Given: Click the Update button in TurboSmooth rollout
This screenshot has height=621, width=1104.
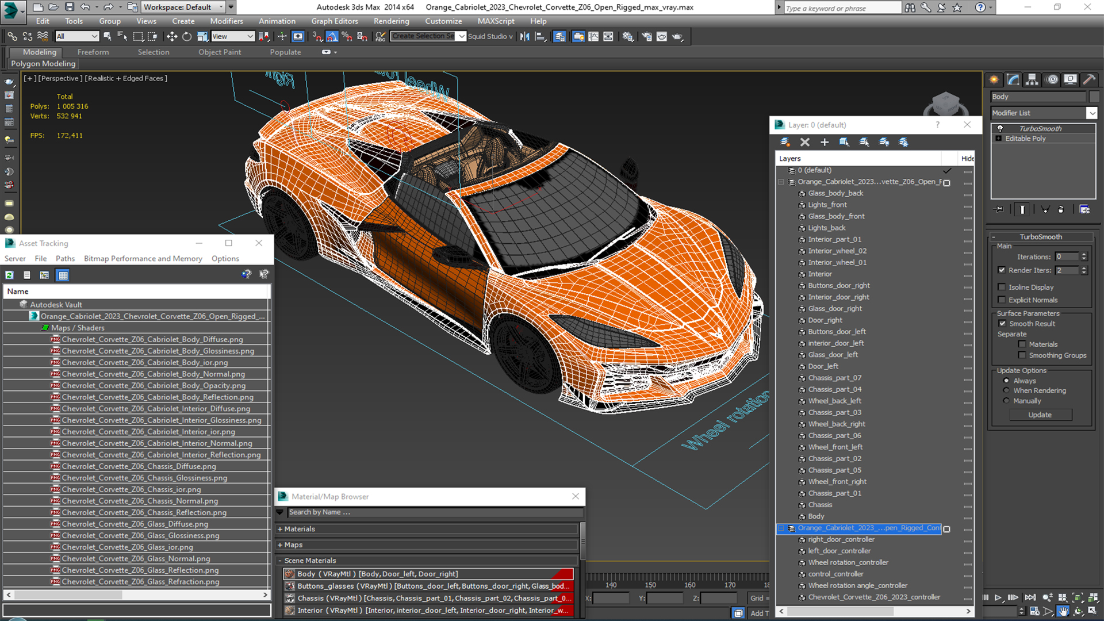Looking at the screenshot, I should tap(1040, 415).
